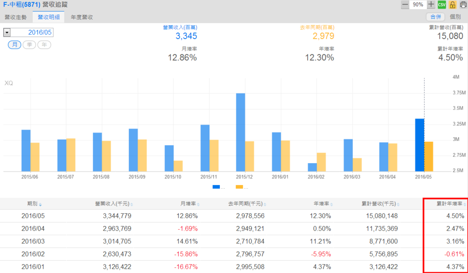Click monthly growth -15.86% cell

(x=186, y=254)
